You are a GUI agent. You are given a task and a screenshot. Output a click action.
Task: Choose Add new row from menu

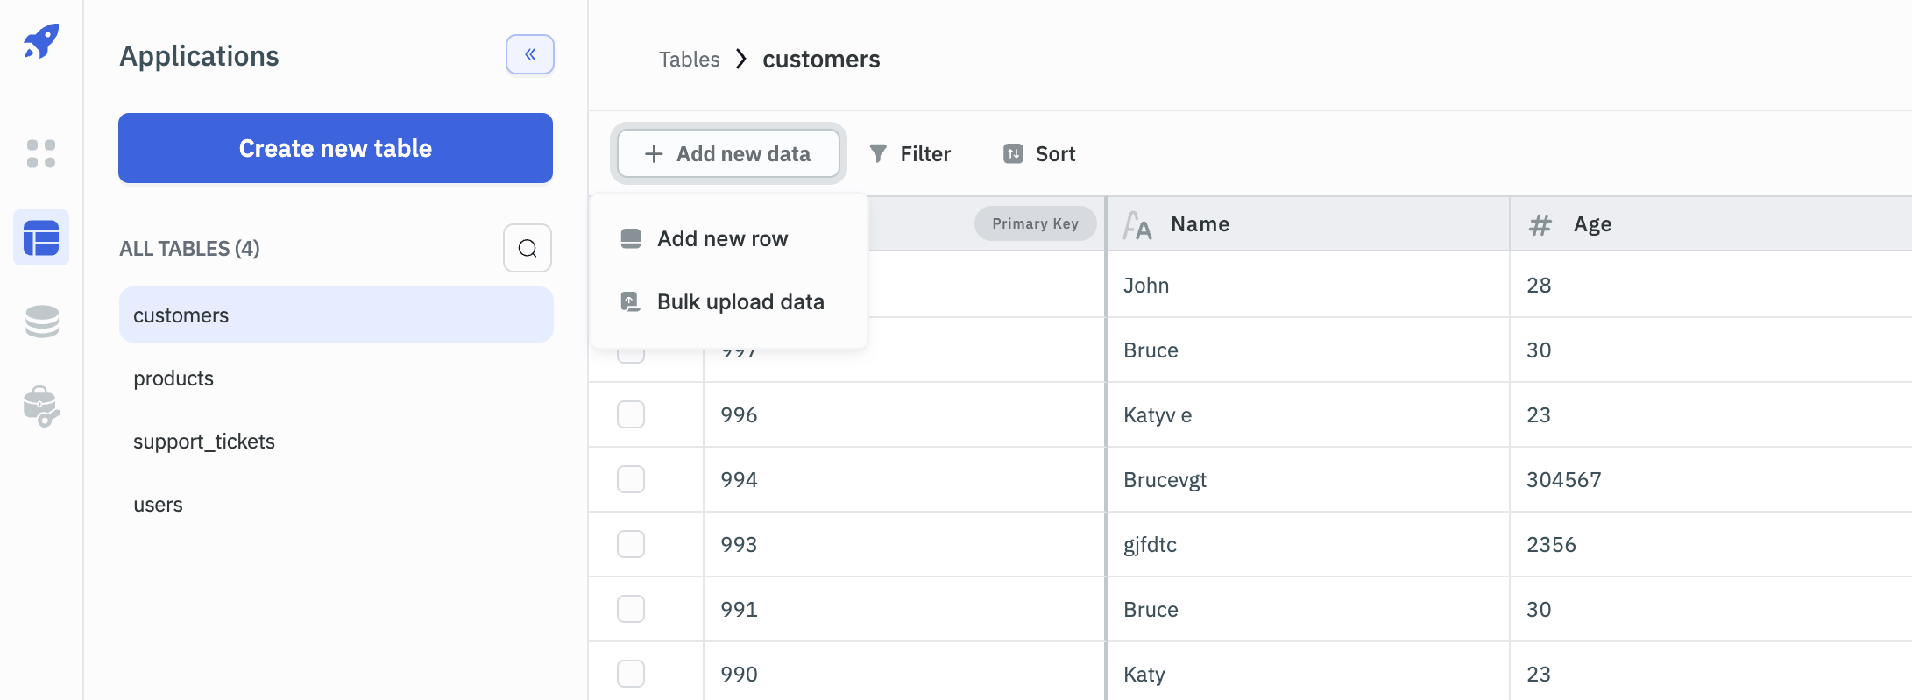point(722,239)
